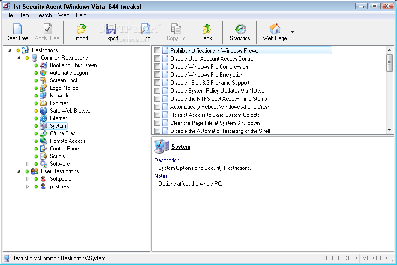Image resolution: width=397 pixels, height=265 pixels.
Task: Select the User Restrictions label
Action: coord(60,171)
